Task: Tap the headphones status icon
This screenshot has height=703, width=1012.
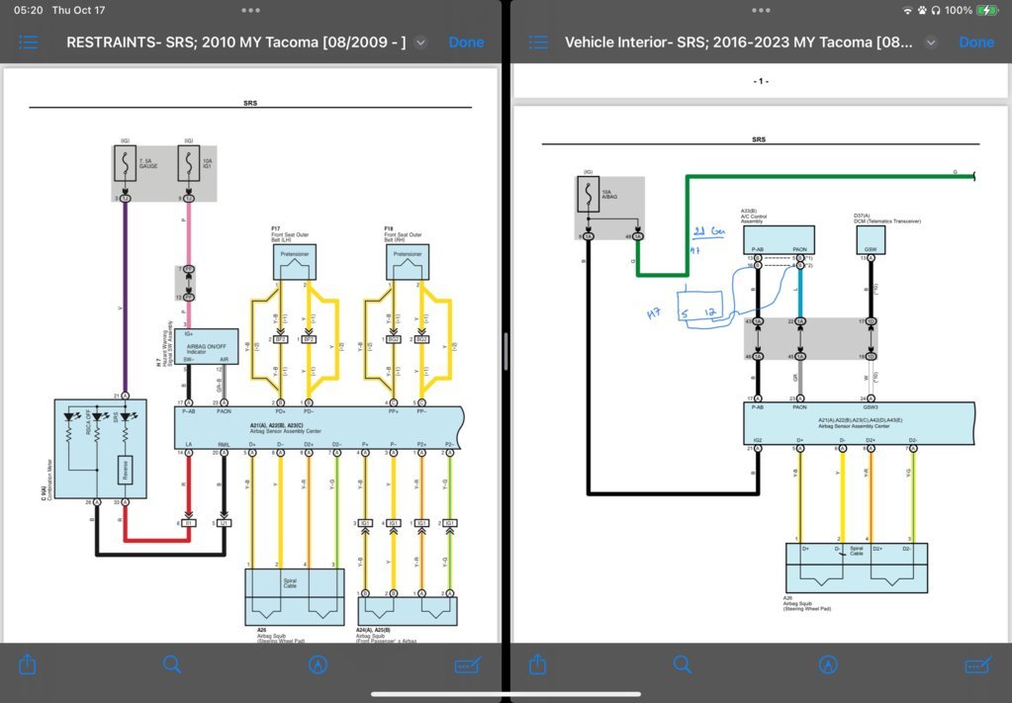Action: click(x=935, y=10)
